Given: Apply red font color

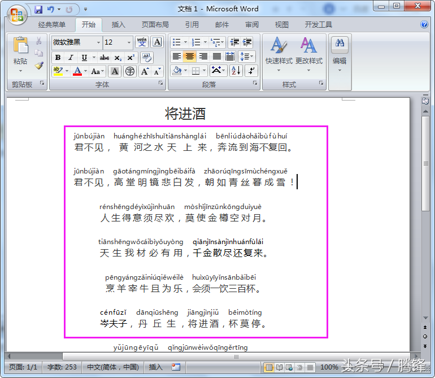Looking at the screenshot, I should coord(77,71).
